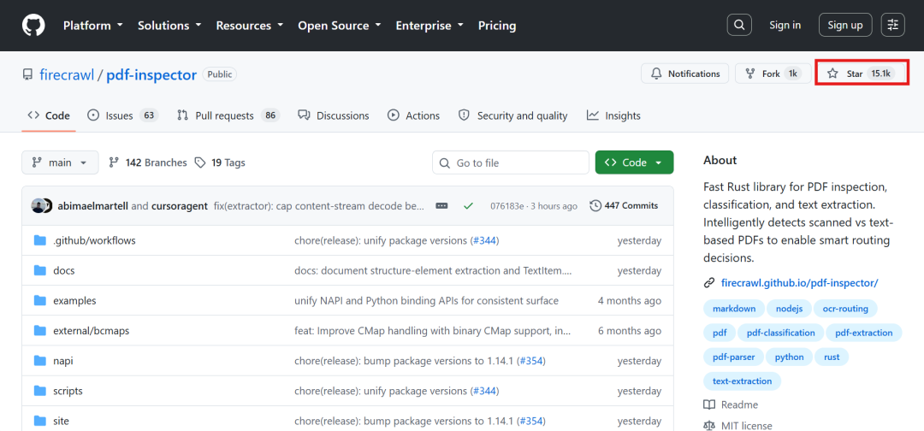Viewport: 924px width, 431px height.
Task: Expand the Resources menu
Action: coord(250,26)
